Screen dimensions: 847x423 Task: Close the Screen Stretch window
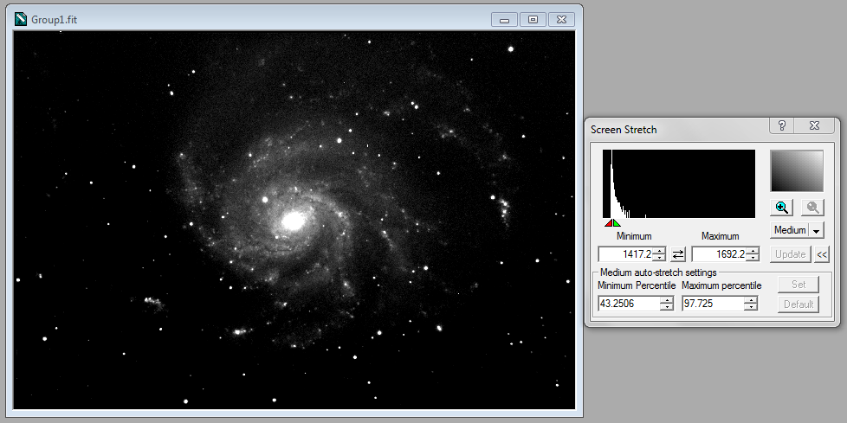coord(815,125)
